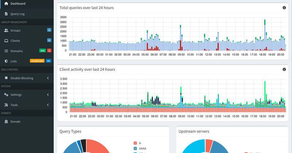Screen dimensions: 292x153
Task: Click the Donate link text
Action: click(x=15, y=122)
